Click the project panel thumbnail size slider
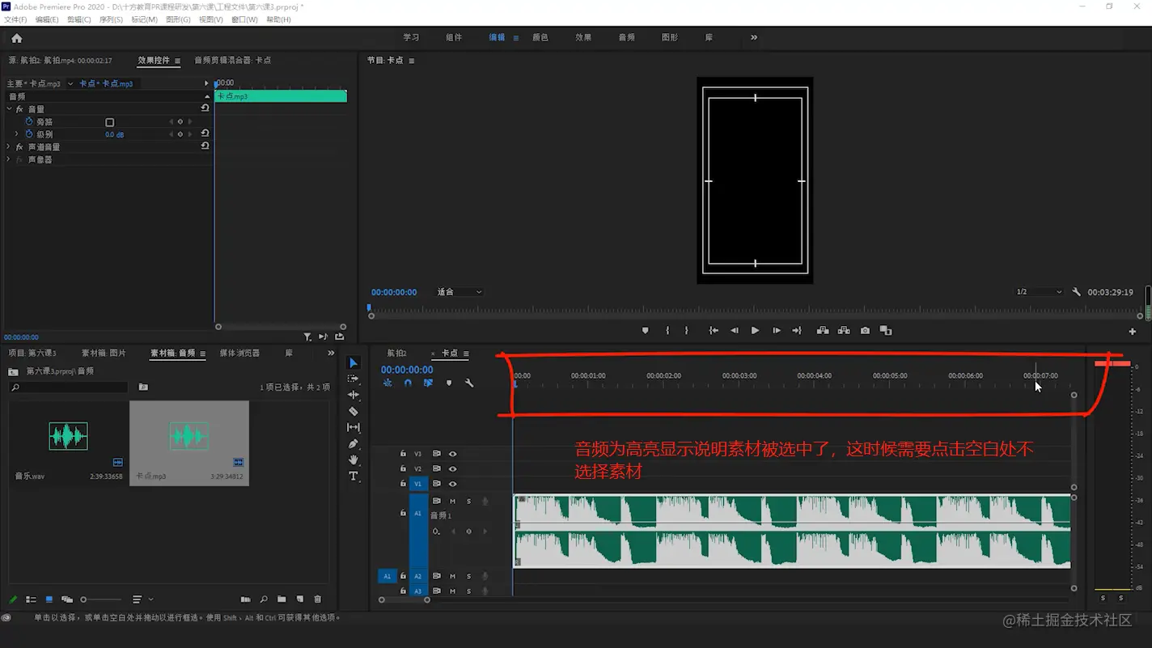Image resolution: width=1152 pixels, height=648 pixels. tap(84, 599)
